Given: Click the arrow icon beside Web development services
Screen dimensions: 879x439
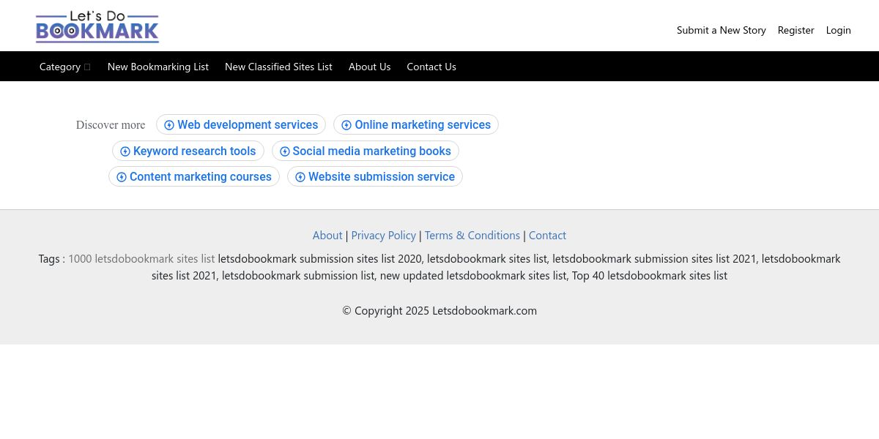Looking at the screenshot, I should point(169,125).
